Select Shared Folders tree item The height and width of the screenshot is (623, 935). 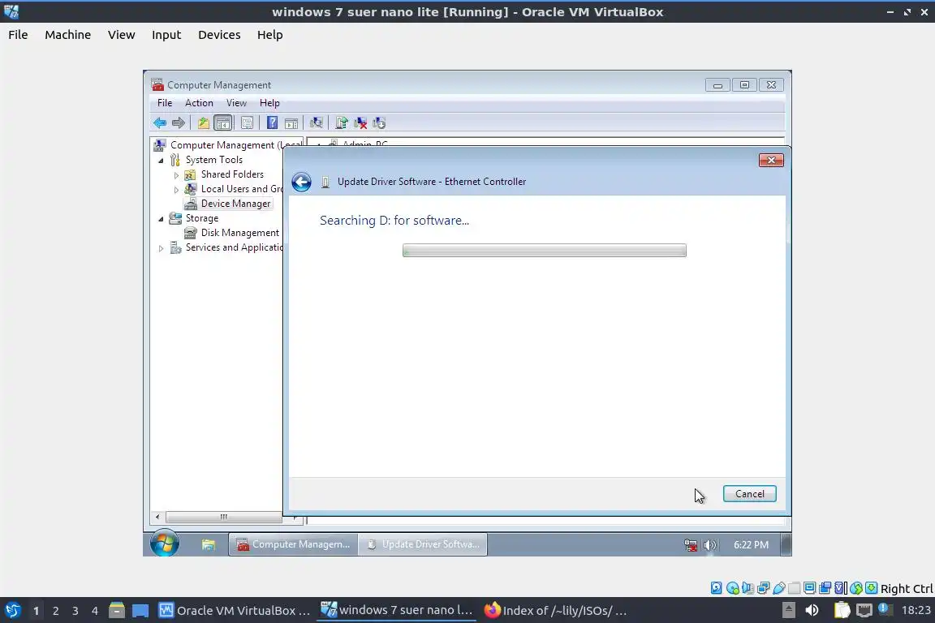[x=232, y=174]
